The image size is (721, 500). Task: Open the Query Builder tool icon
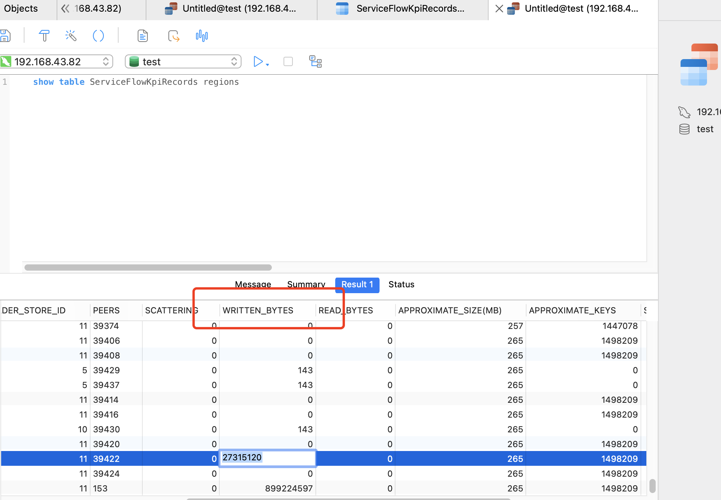coord(44,36)
